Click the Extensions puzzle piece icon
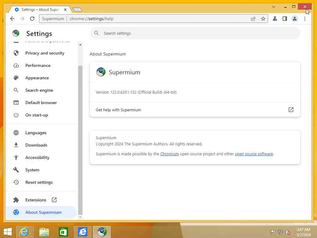This screenshot has width=317, height=238. [x=16, y=200]
